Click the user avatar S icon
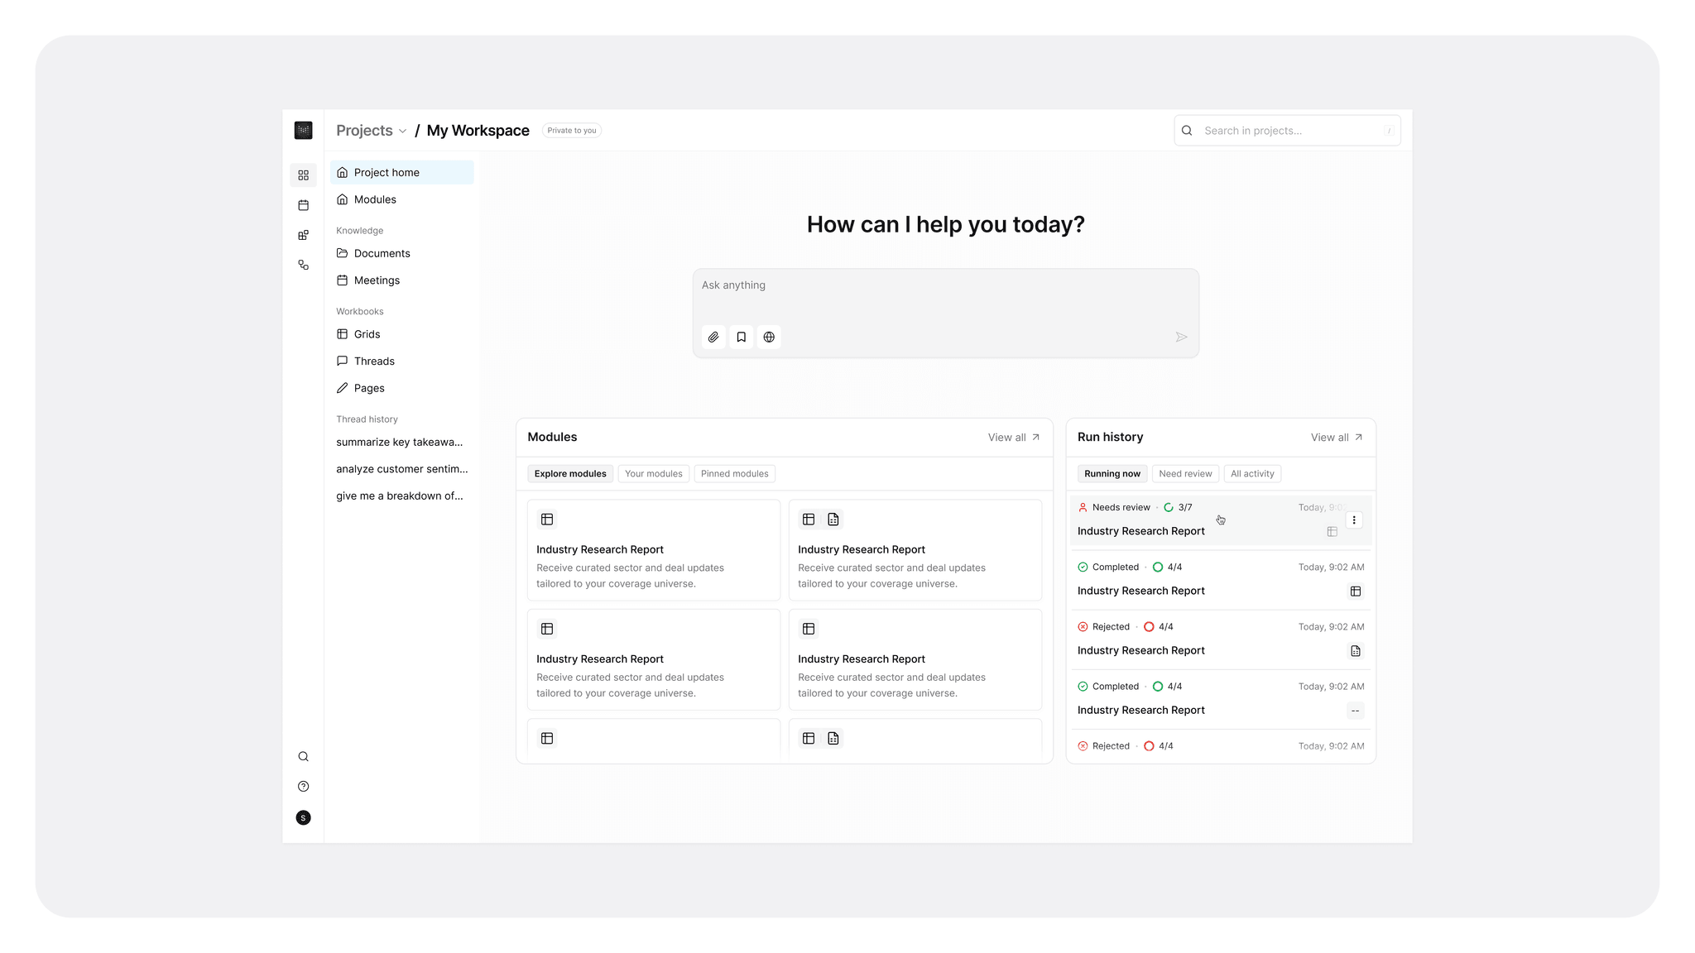This screenshot has width=1695, height=953. click(x=303, y=818)
